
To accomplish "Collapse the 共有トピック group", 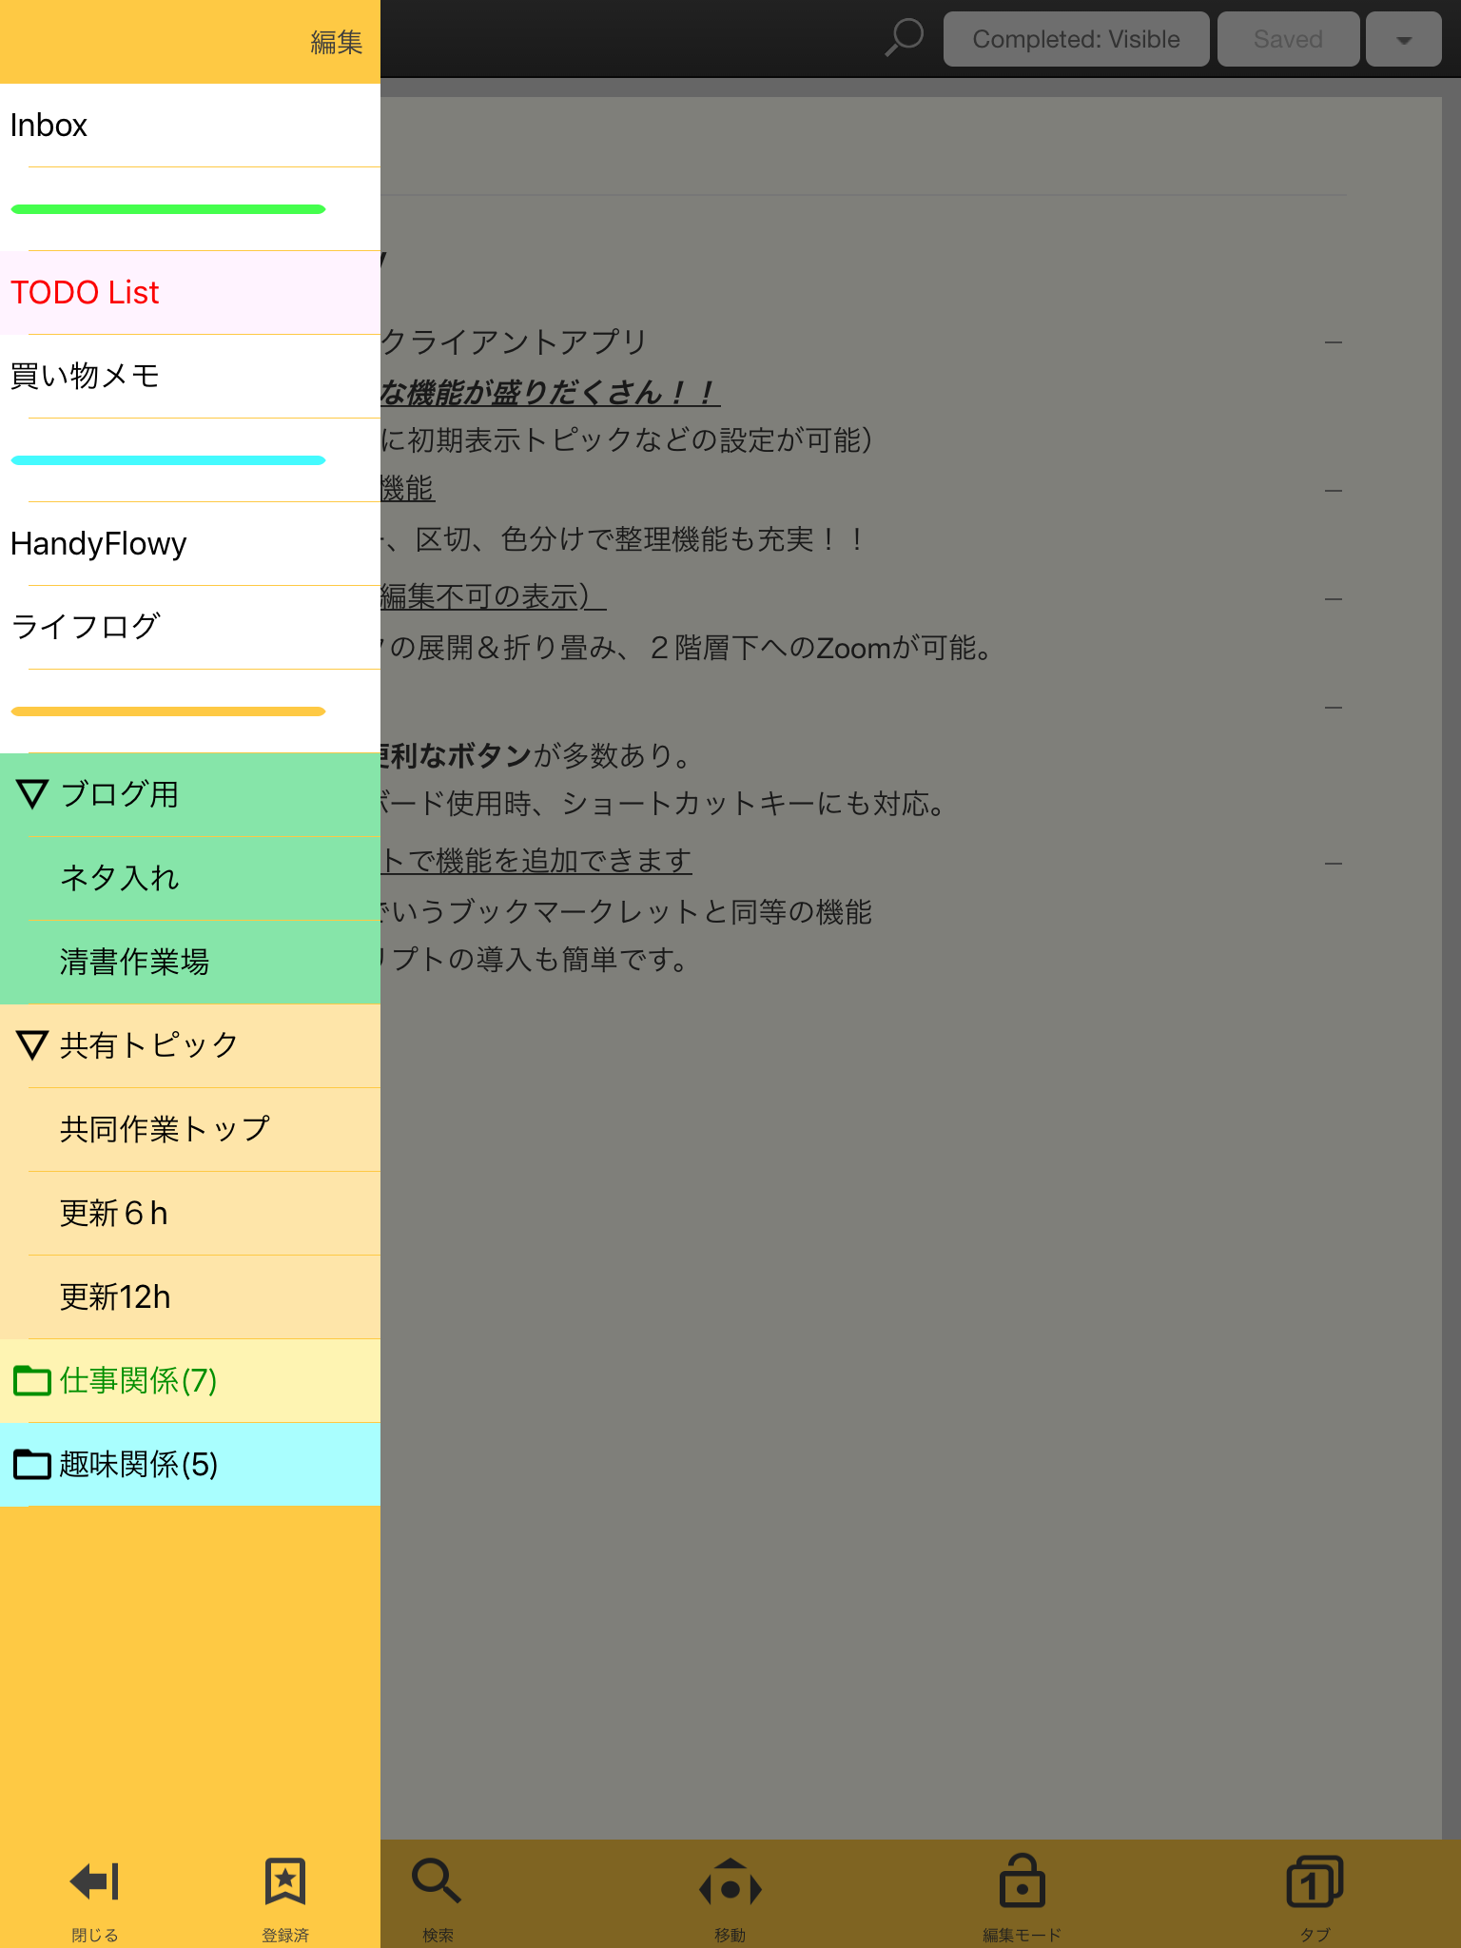I will tap(32, 1045).
